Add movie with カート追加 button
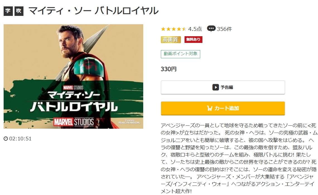The width and height of the screenshot is (318, 195). [223, 108]
